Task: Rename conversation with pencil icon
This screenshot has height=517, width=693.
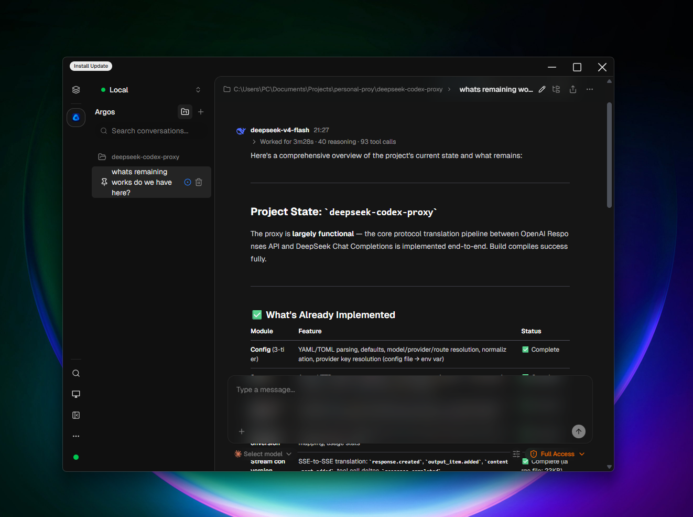Action: [x=542, y=89]
